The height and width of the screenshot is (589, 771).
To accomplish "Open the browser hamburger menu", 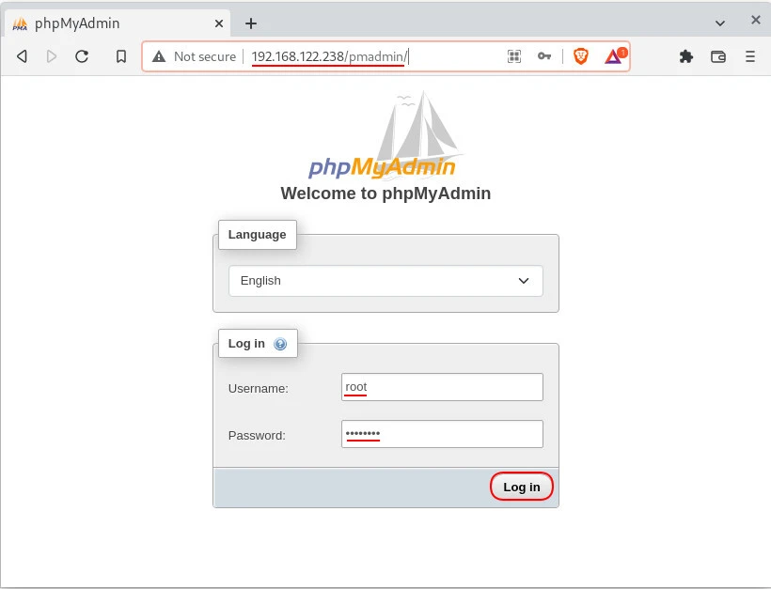I will click(x=750, y=56).
